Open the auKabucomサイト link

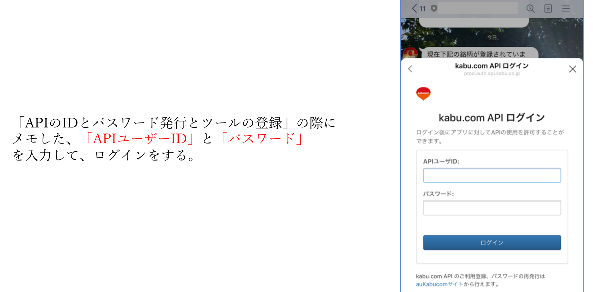pos(439,284)
